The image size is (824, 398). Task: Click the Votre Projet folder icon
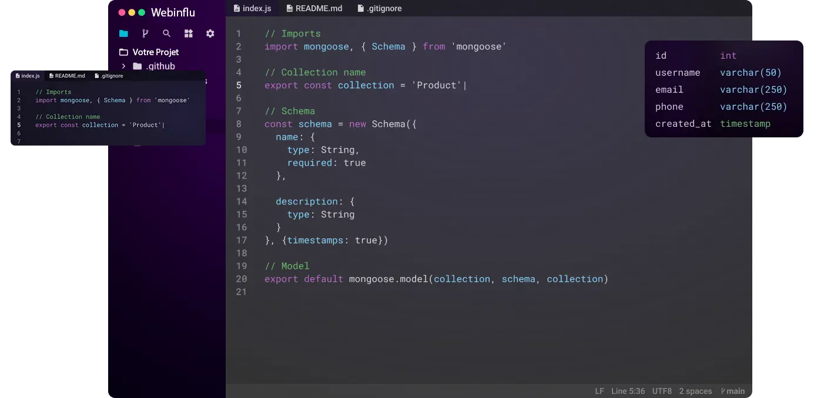pos(123,52)
